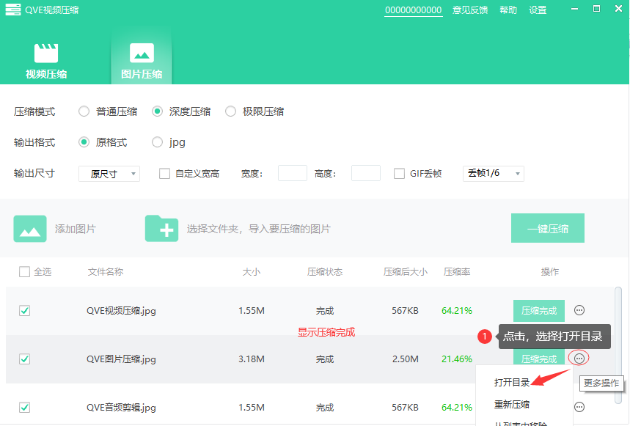Viewport: 630px width, 426px height.
Task: Click the 文件名称 column header
Action: 106,272
